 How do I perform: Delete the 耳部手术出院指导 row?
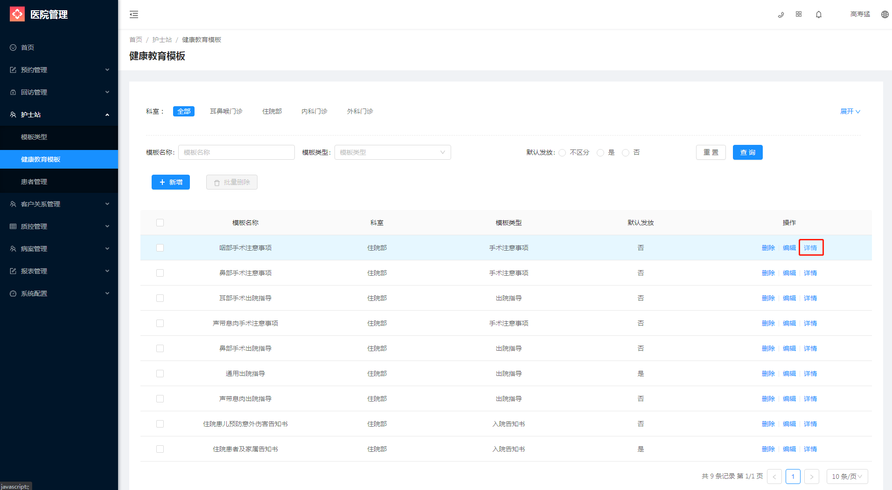click(768, 298)
